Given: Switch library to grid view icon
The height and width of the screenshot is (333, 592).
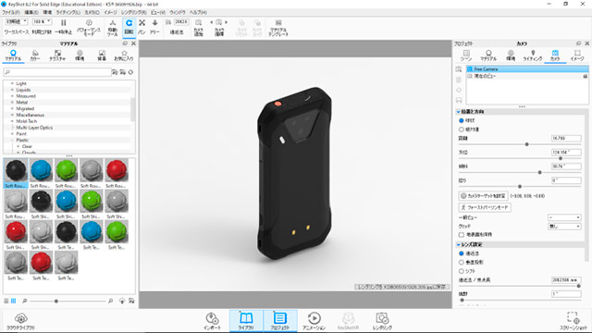Looking at the screenshot, I should pos(14,301).
